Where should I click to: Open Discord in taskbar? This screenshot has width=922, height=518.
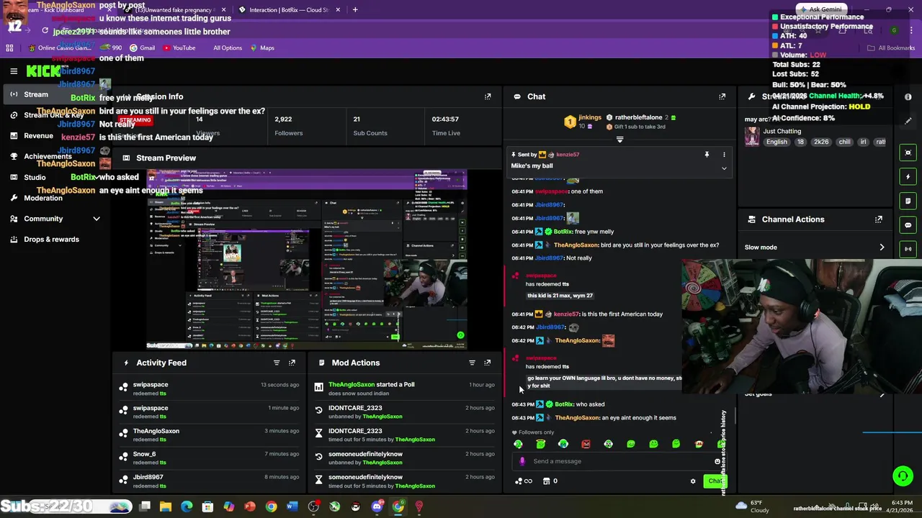377,507
